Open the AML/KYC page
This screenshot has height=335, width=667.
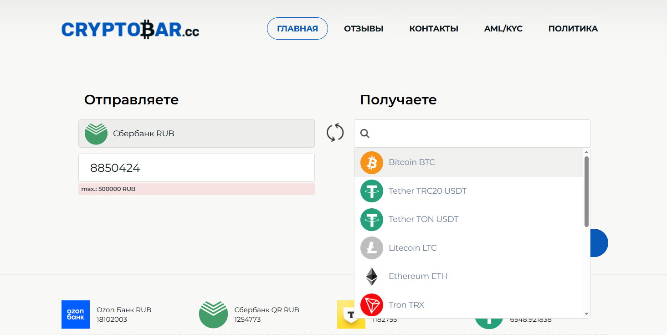coord(503,28)
